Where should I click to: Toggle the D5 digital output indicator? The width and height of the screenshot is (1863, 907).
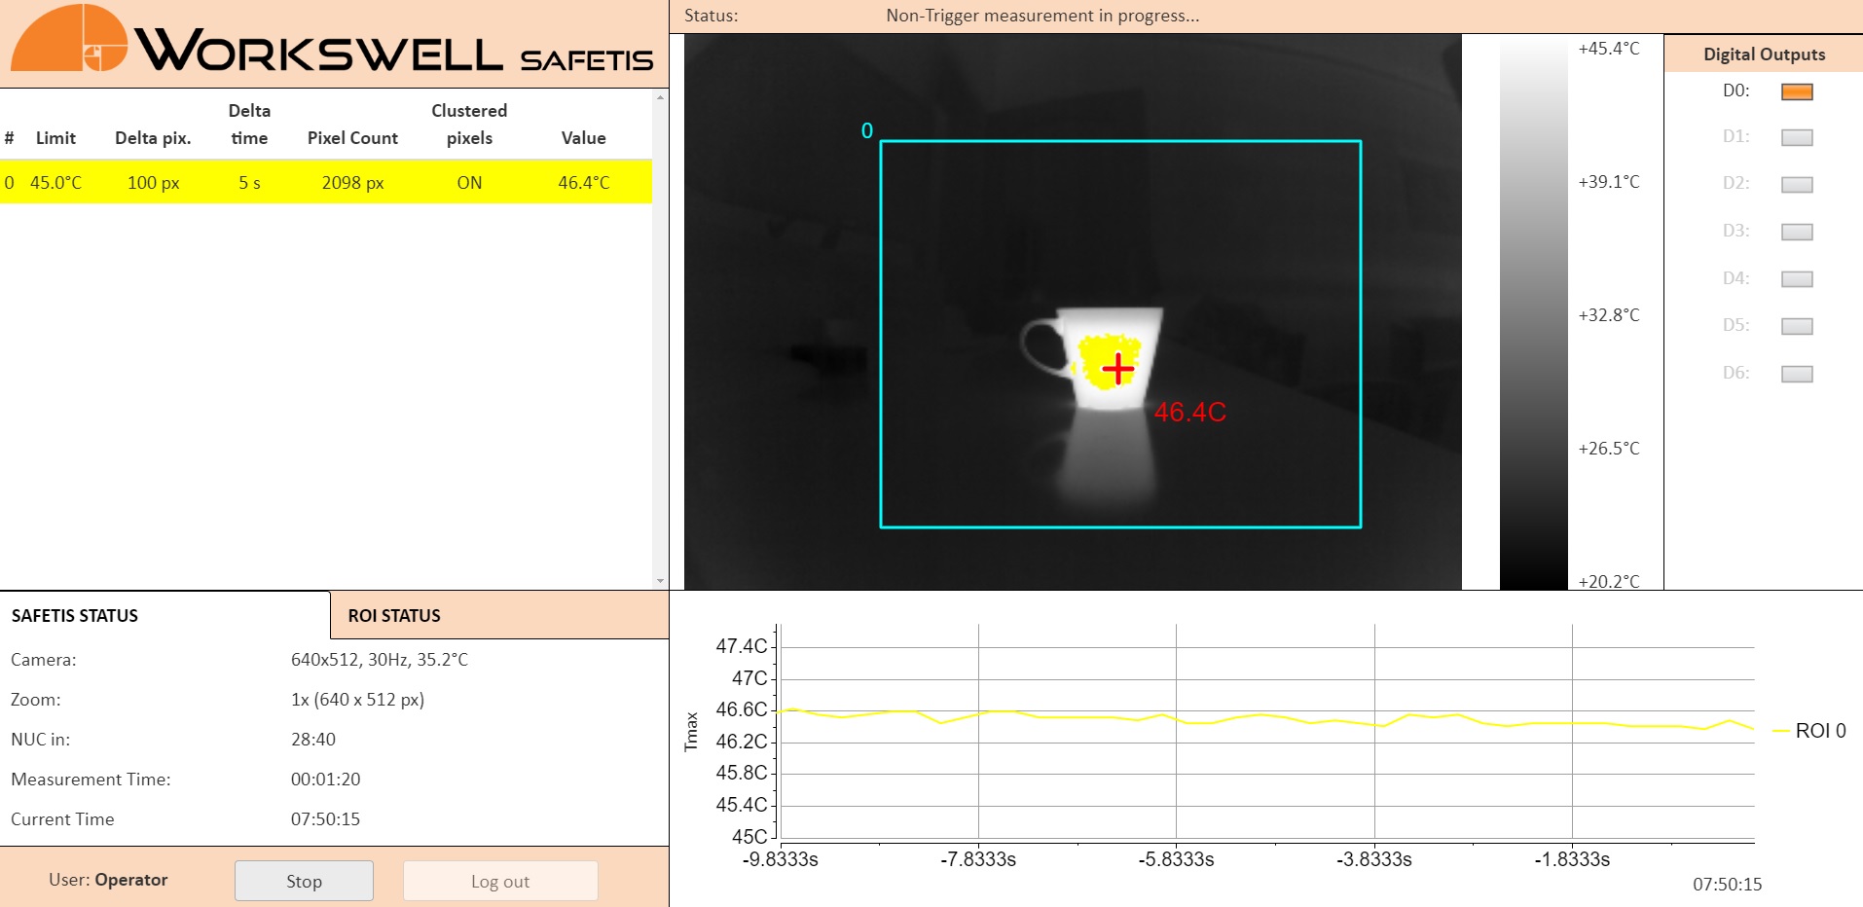pos(1797,326)
